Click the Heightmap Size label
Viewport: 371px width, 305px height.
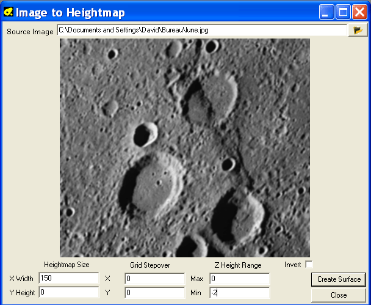pyautogui.click(x=67, y=265)
